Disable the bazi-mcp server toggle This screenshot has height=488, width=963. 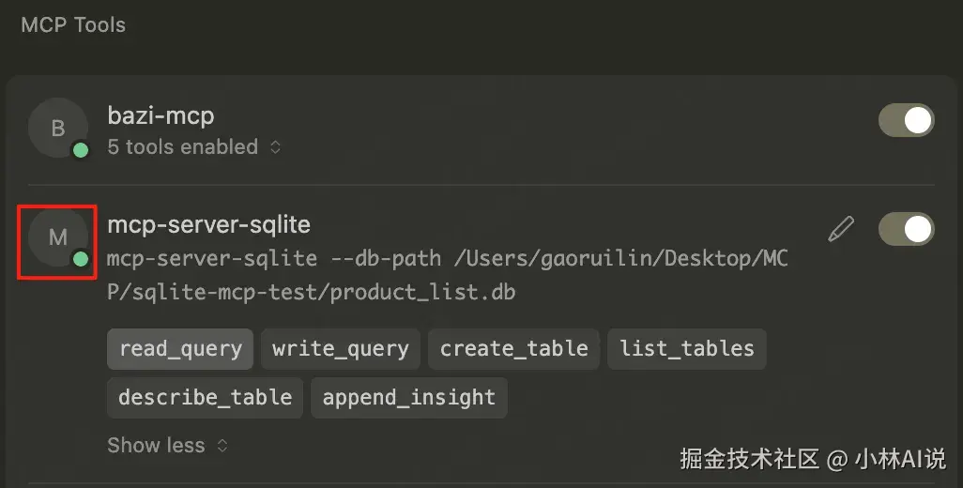[x=906, y=120]
